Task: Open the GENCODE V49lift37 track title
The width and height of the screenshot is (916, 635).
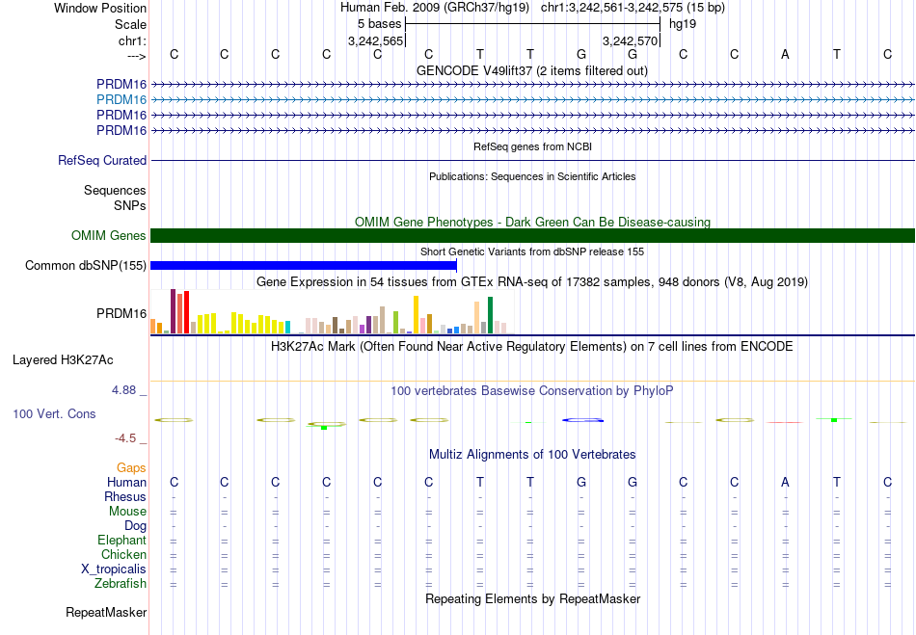Action: point(532,70)
